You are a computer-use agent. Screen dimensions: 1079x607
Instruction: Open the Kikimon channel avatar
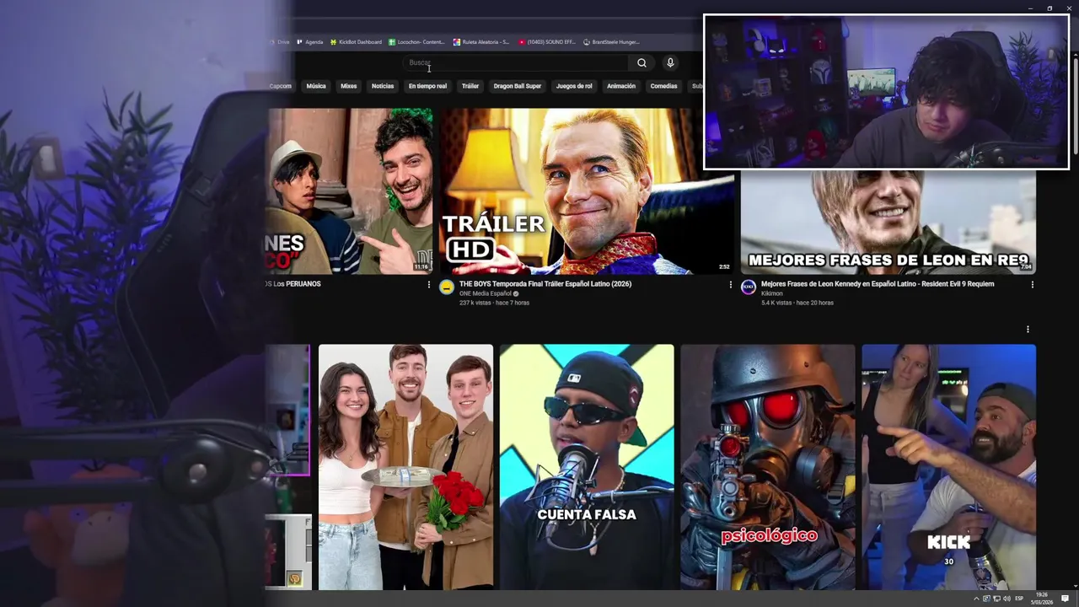pos(748,287)
